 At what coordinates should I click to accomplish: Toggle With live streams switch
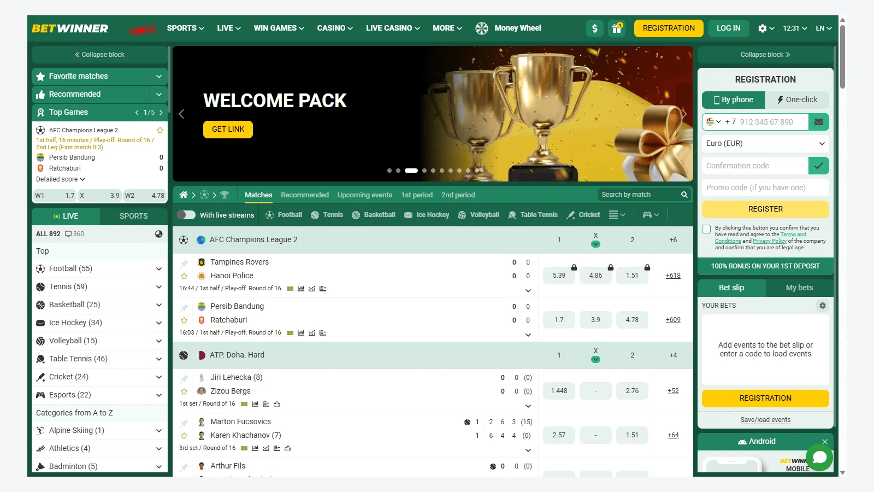[186, 215]
